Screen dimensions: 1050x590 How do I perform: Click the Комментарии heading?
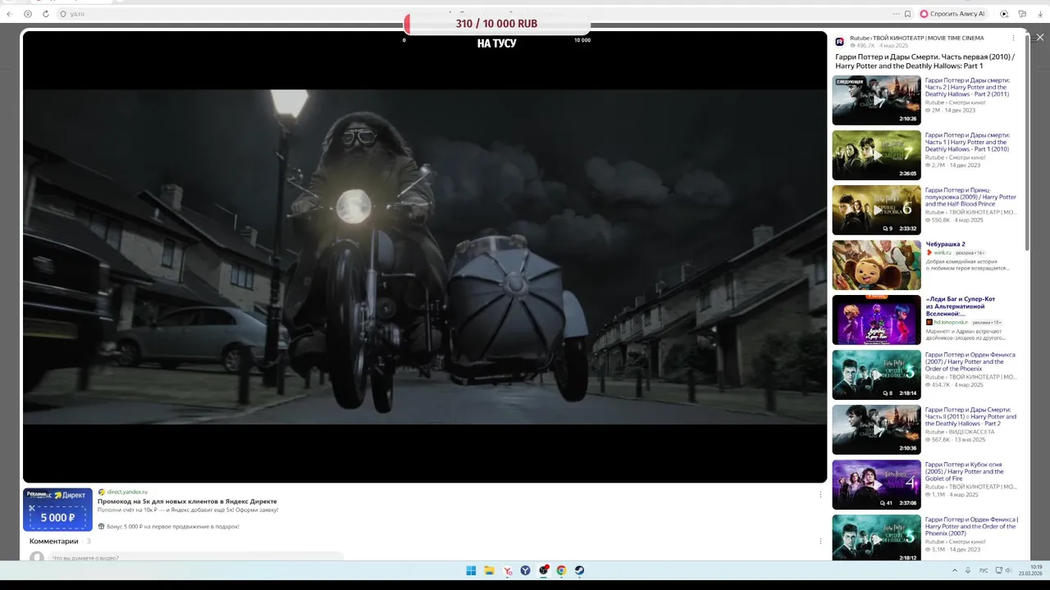(54, 541)
